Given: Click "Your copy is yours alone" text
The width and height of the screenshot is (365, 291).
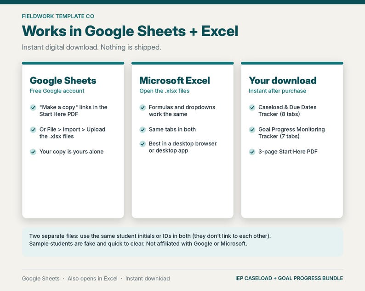Looking at the screenshot, I should 71,152.
